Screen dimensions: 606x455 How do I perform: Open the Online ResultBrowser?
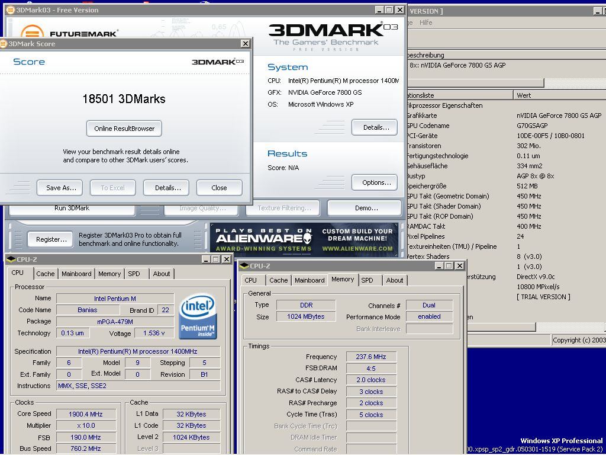pos(124,129)
